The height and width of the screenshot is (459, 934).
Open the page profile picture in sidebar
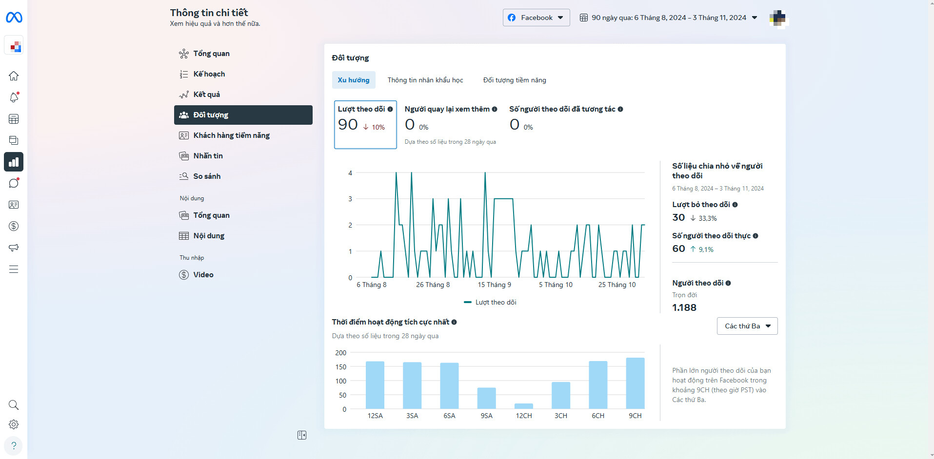click(14, 46)
